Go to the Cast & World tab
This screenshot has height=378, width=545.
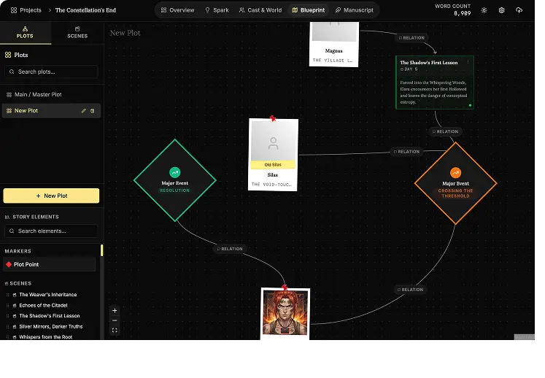[x=260, y=10]
